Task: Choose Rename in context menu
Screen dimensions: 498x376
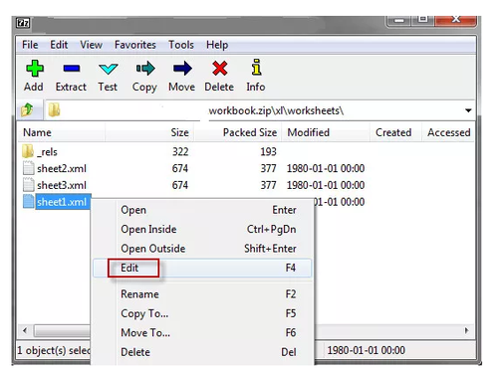Action: click(202, 294)
